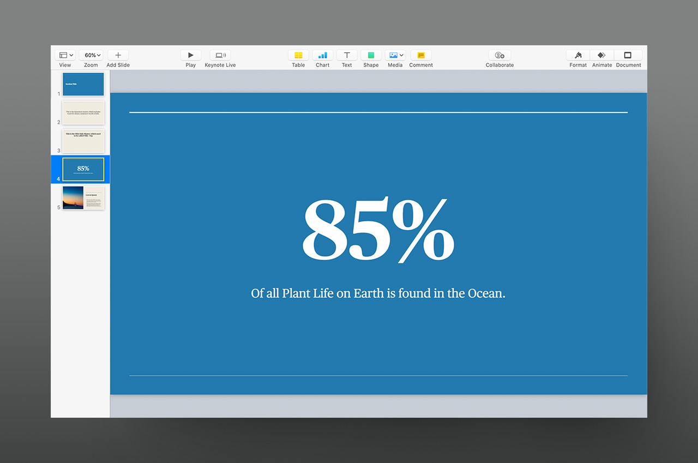Insert a Text box
The height and width of the screenshot is (463, 698).
(347, 55)
